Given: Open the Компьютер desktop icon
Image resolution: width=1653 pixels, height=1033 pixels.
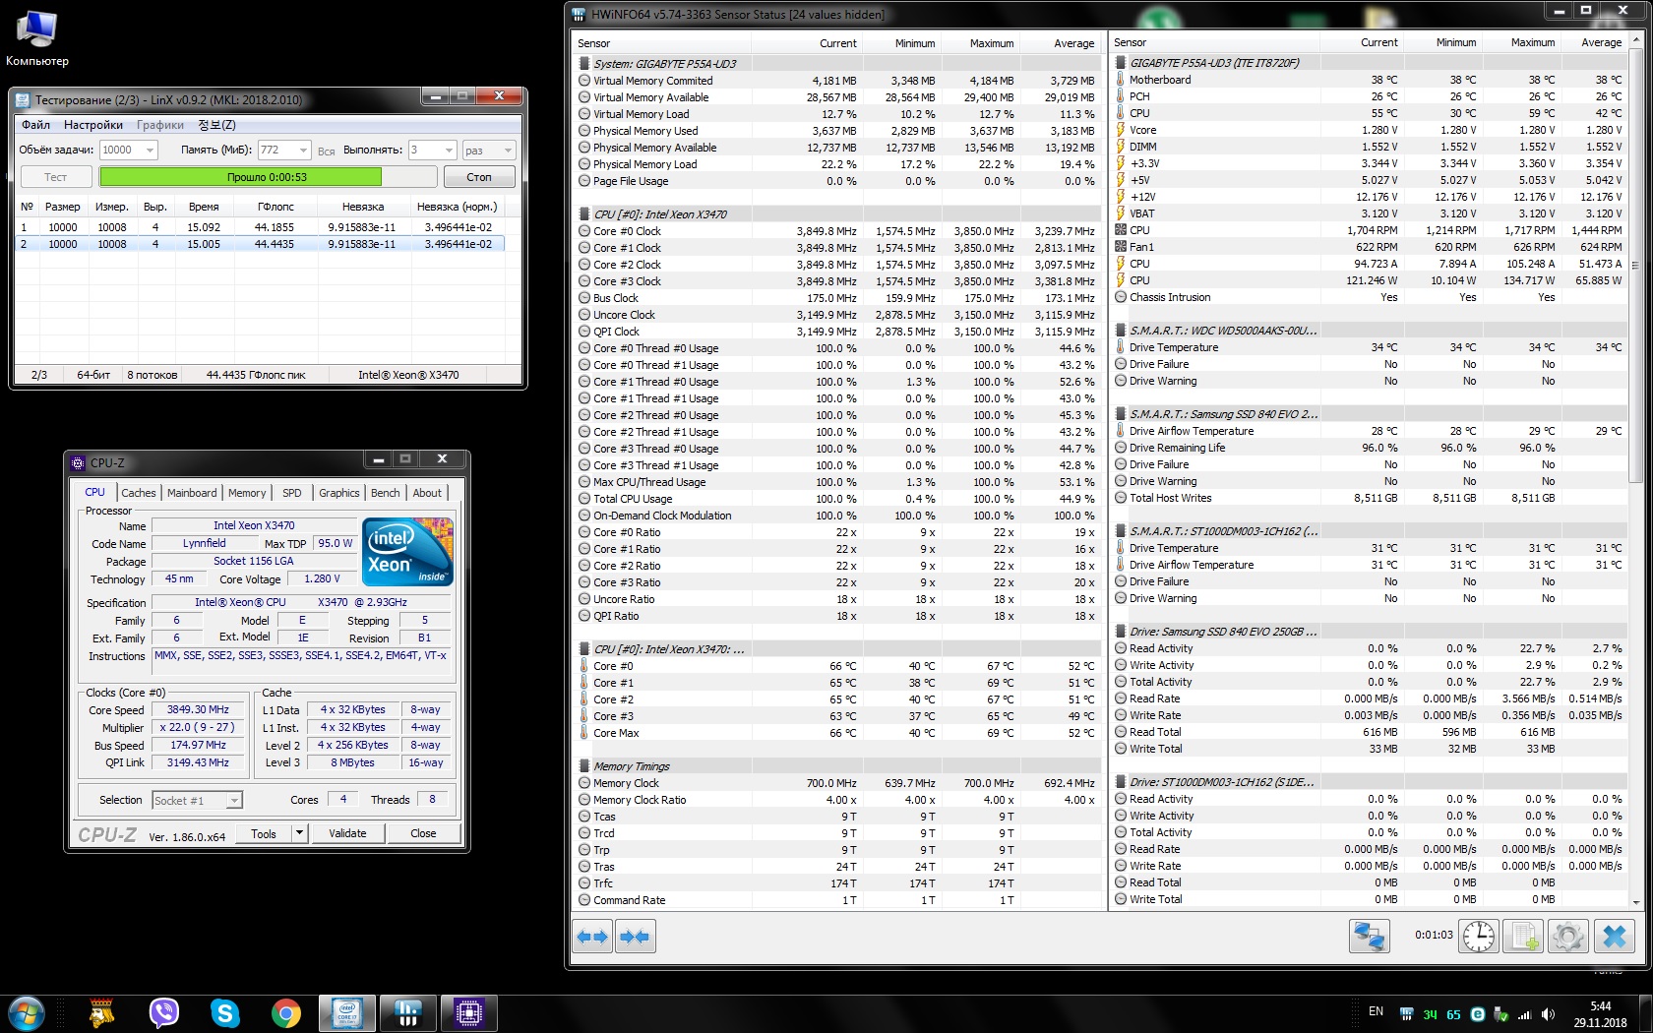Looking at the screenshot, I should coord(37,38).
